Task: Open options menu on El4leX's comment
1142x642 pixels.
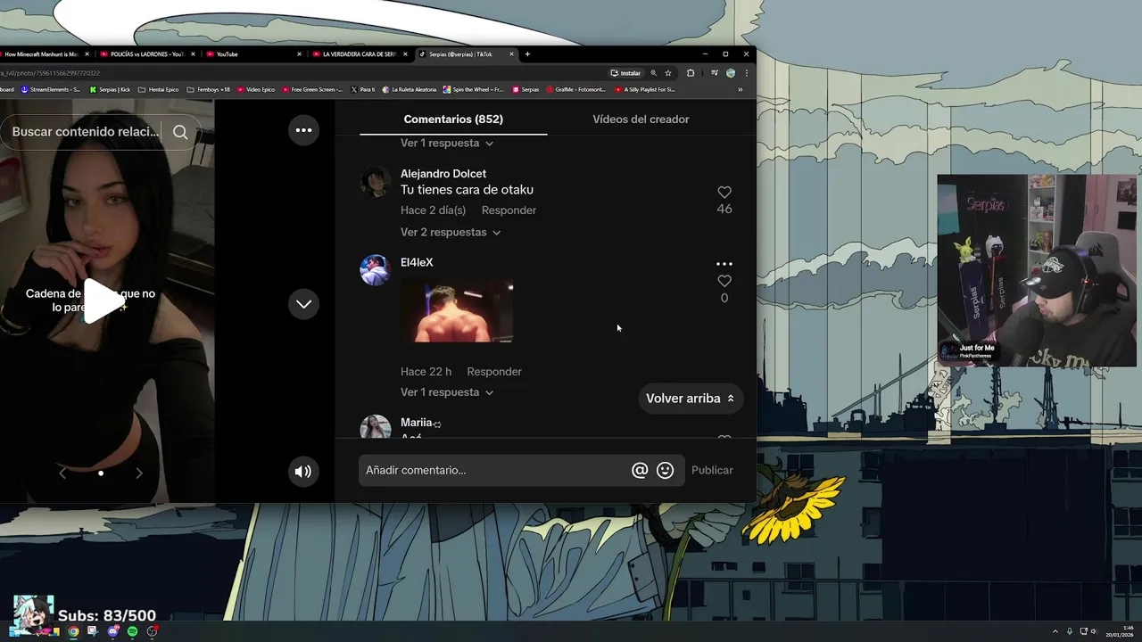Action: click(724, 264)
